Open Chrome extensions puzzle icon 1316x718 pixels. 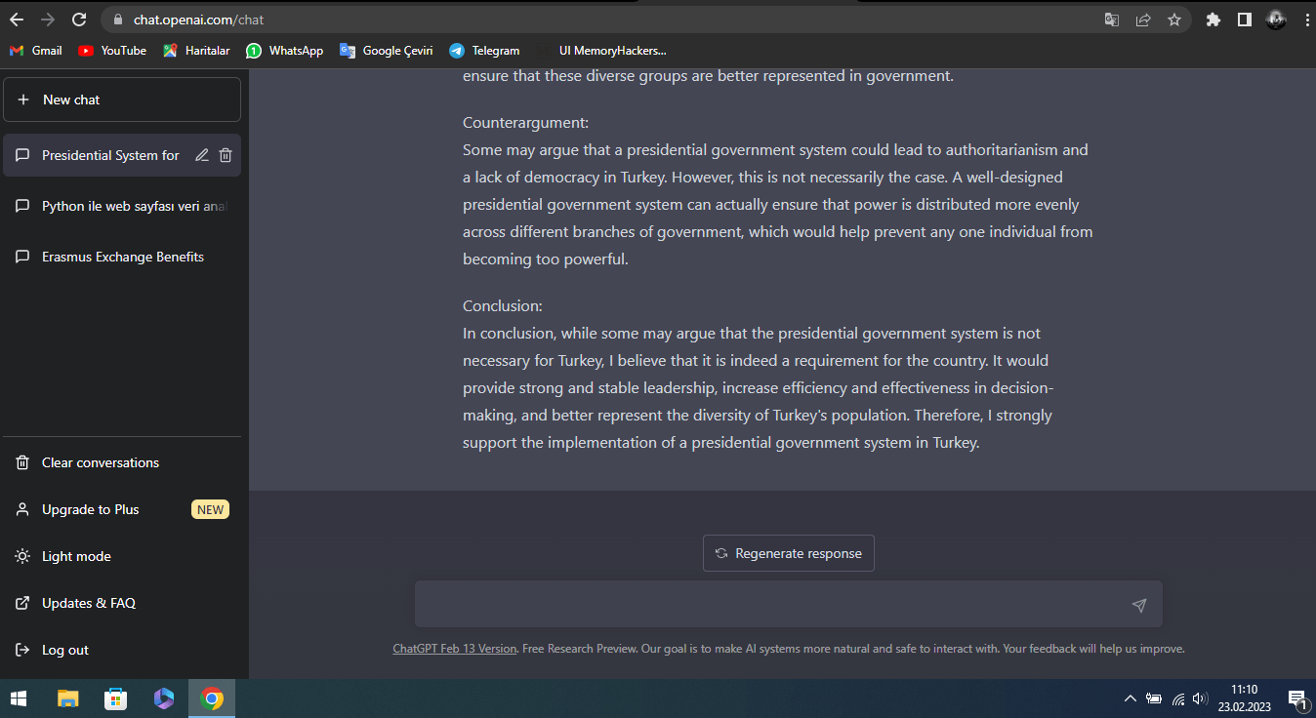(x=1213, y=20)
